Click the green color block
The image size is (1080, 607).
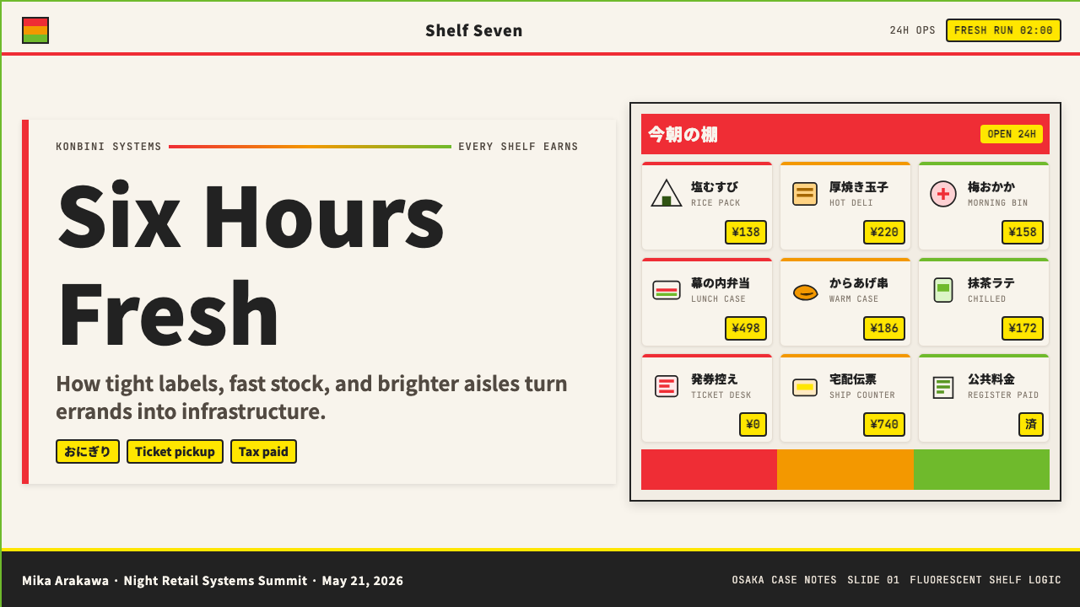(x=981, y=470)
